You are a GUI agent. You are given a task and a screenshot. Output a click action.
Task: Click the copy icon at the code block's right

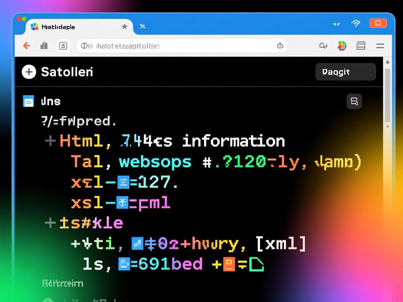coord(354,101)
